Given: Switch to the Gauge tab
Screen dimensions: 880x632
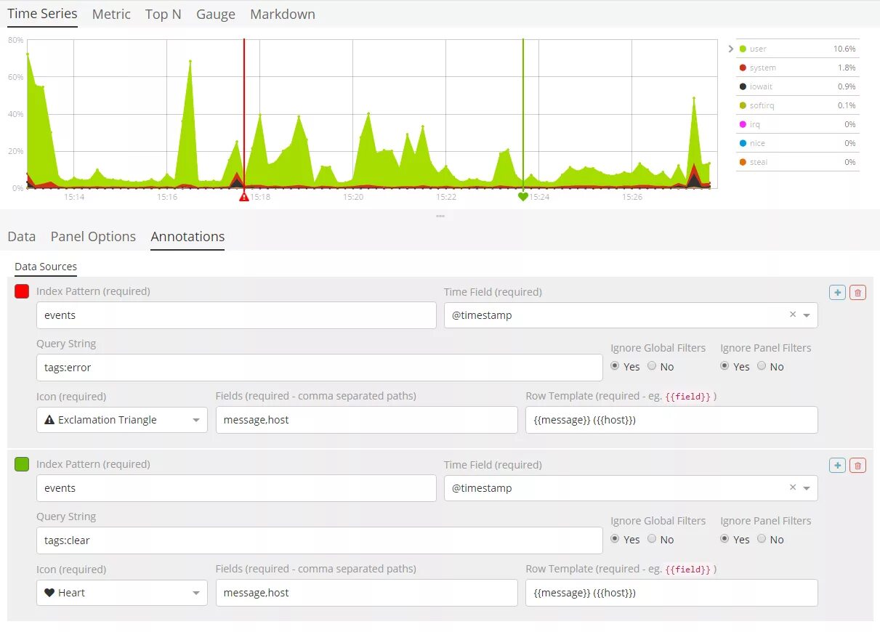Looking at the screenshot, I should tap(216, 15).
